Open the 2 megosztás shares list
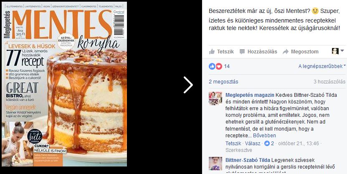The width and height of the screenshot is (347, 174). 223,82
